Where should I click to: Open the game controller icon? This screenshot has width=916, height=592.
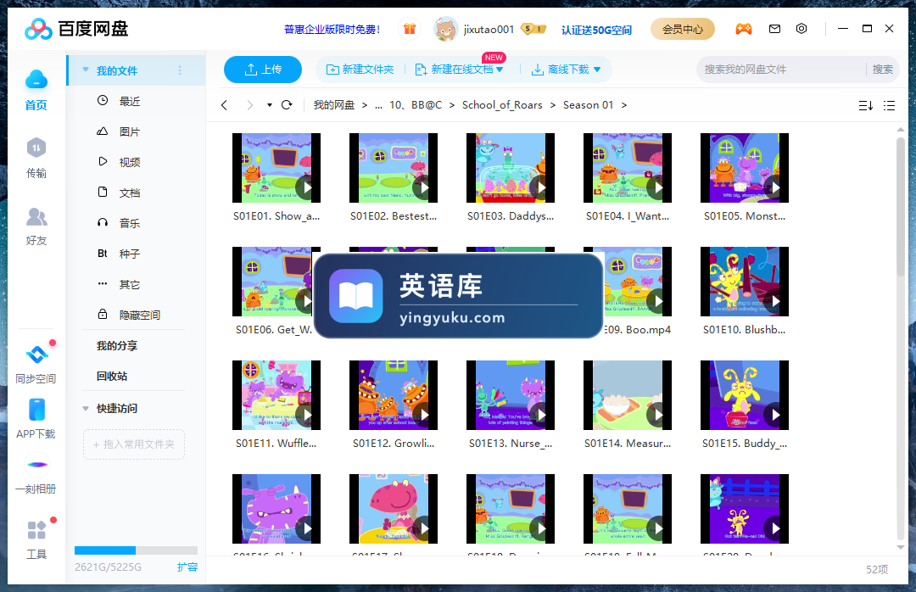pos(743,29)
